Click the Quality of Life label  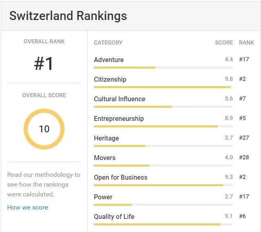tap(114, 216)
